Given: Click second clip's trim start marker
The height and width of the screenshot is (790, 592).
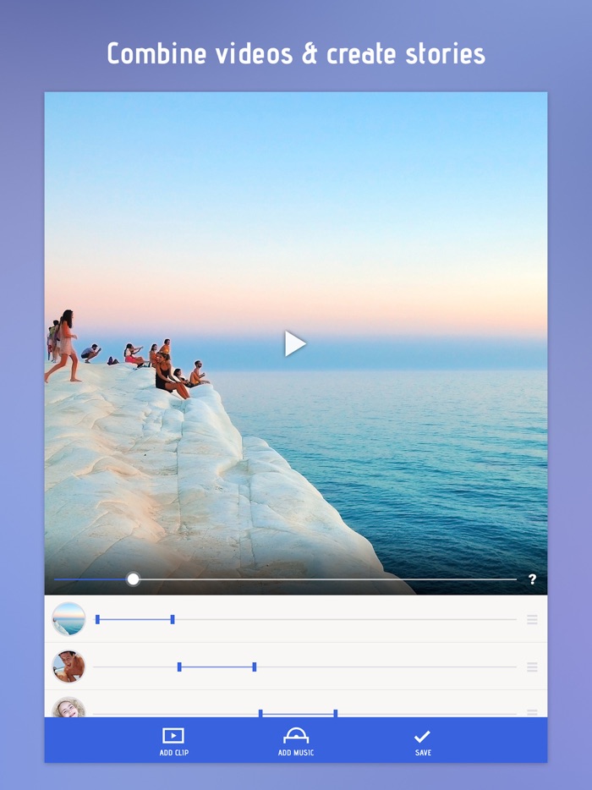Looking at the screenshot, I should tap(179, 667).
